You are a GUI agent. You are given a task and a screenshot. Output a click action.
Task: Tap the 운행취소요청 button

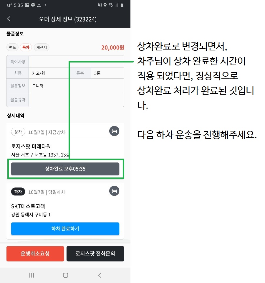coord(35,254)
